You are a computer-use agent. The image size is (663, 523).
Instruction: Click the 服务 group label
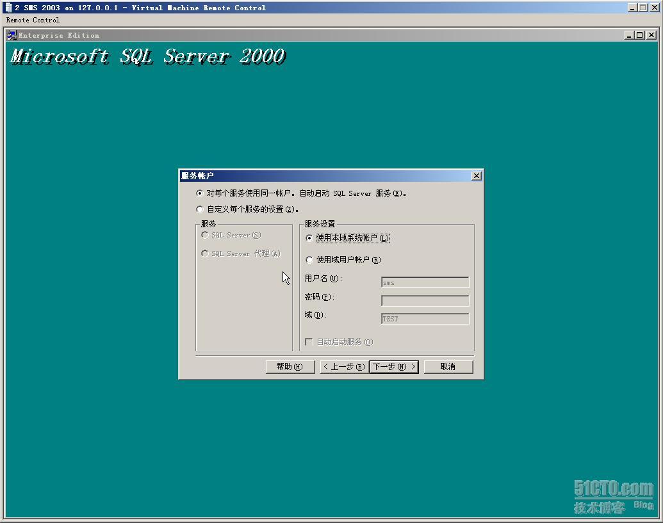208,223
